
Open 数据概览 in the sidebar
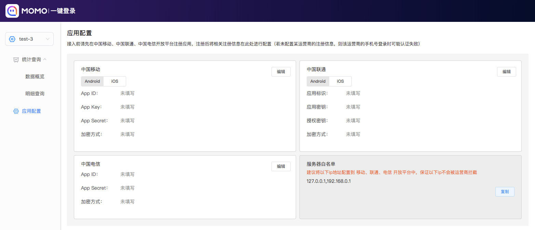click(35, 77)
